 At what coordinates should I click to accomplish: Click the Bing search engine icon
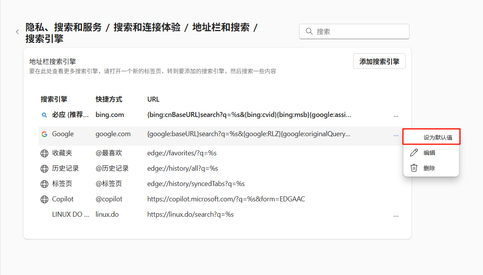pos(44,115)
